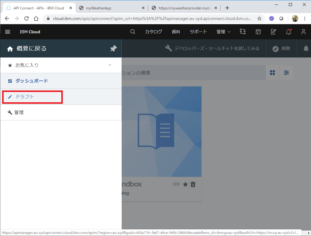Open 資料 in the top navigation
The image size is (311, 236).
[x=176, y=32]
